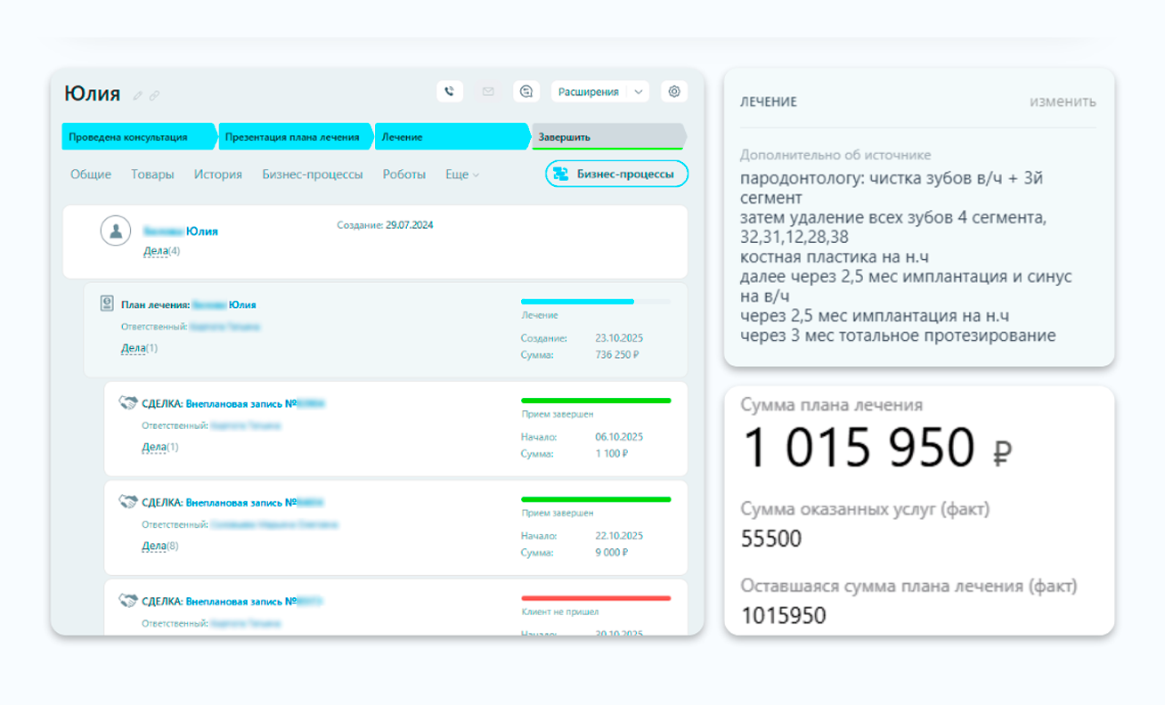Click the Дополнительно об источнике label
Screen dimensions: 1165x705
tap(835, 155)
